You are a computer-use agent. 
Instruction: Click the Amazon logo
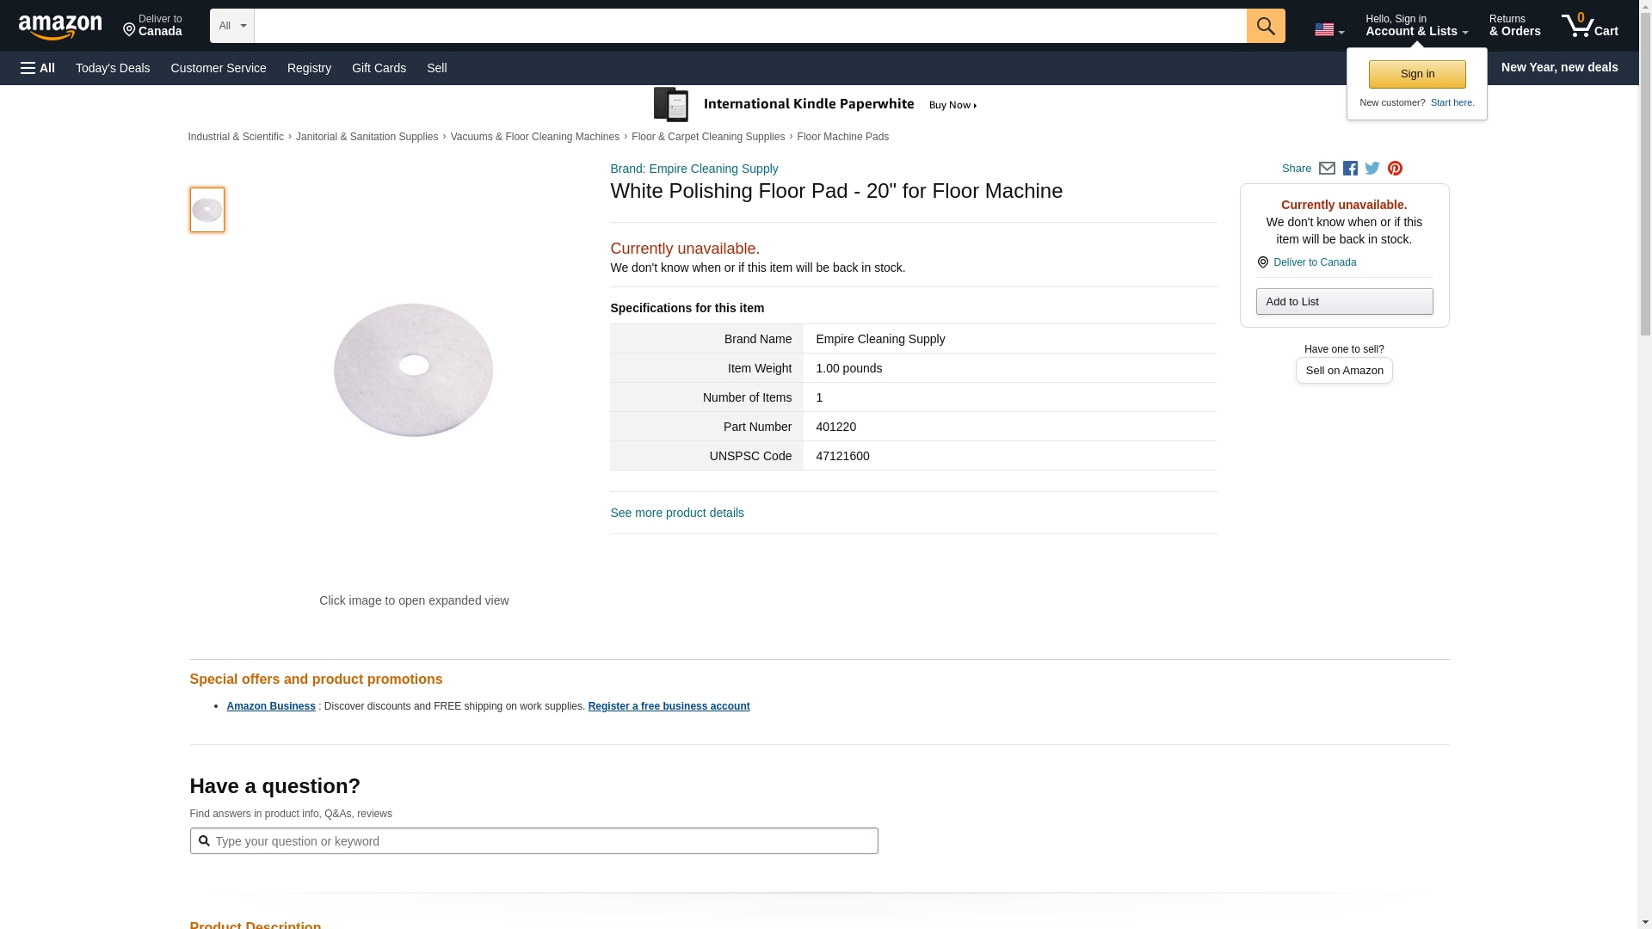tap(60, 27)
